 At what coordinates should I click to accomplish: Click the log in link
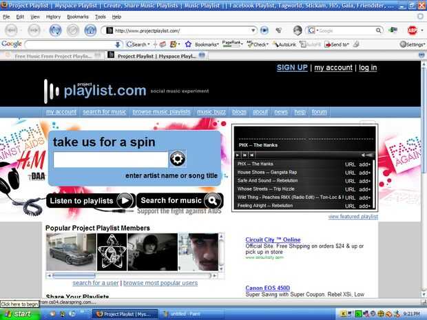368,67
